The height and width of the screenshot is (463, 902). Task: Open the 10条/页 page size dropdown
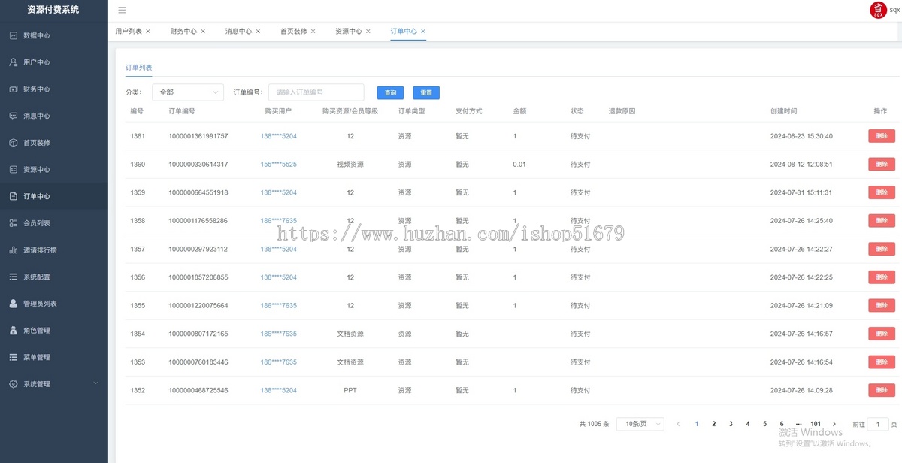click(x=640, y=424)
